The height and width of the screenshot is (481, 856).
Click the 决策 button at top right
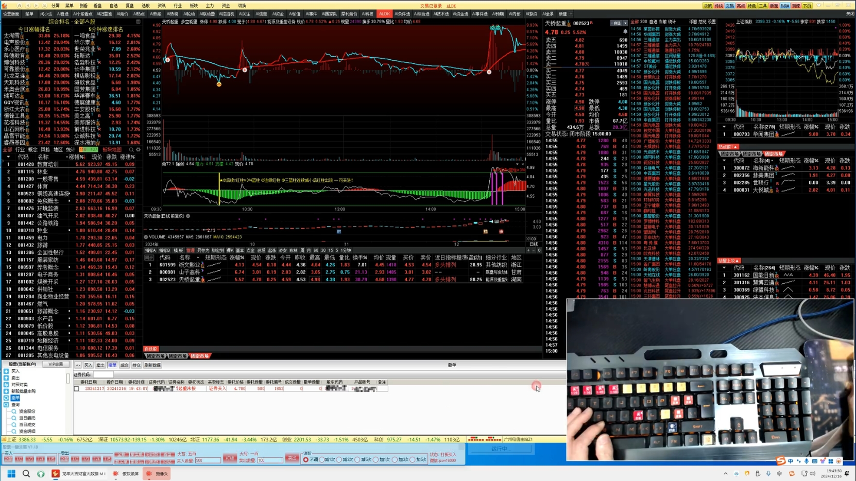(708, 6)
